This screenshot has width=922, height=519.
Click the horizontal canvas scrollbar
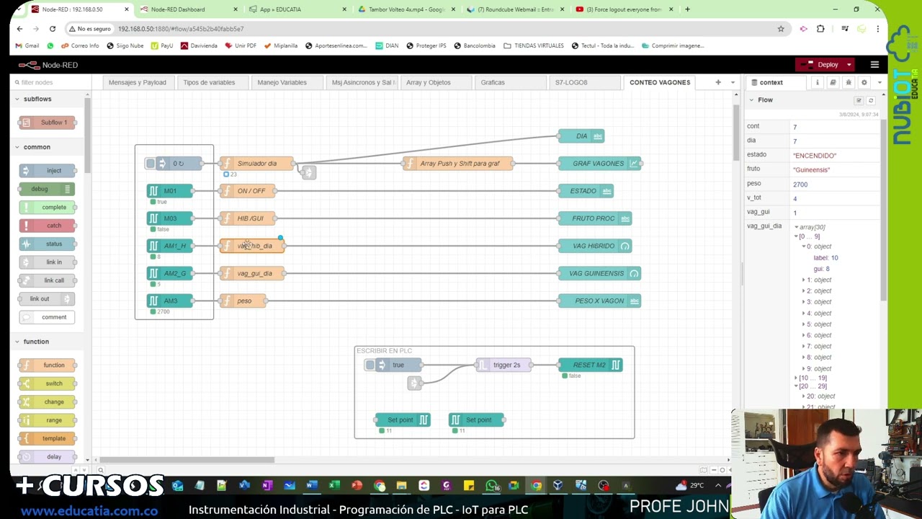click(187, 459)
